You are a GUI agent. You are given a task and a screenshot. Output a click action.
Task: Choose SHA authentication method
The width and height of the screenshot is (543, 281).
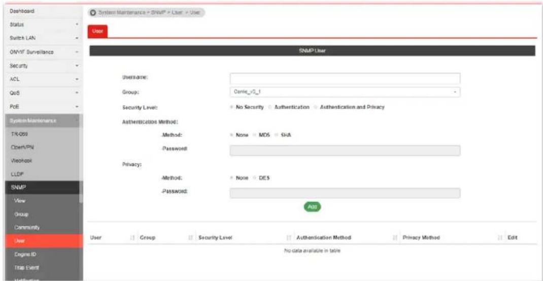(277, 135)
